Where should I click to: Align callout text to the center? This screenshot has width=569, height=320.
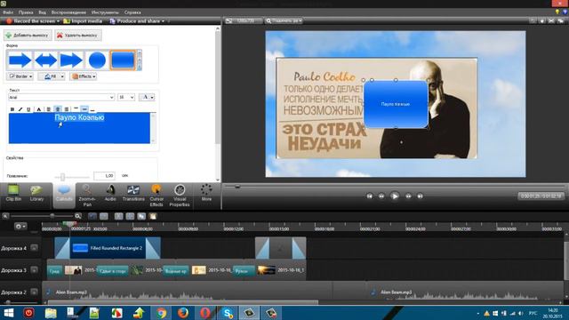[58, 109]
